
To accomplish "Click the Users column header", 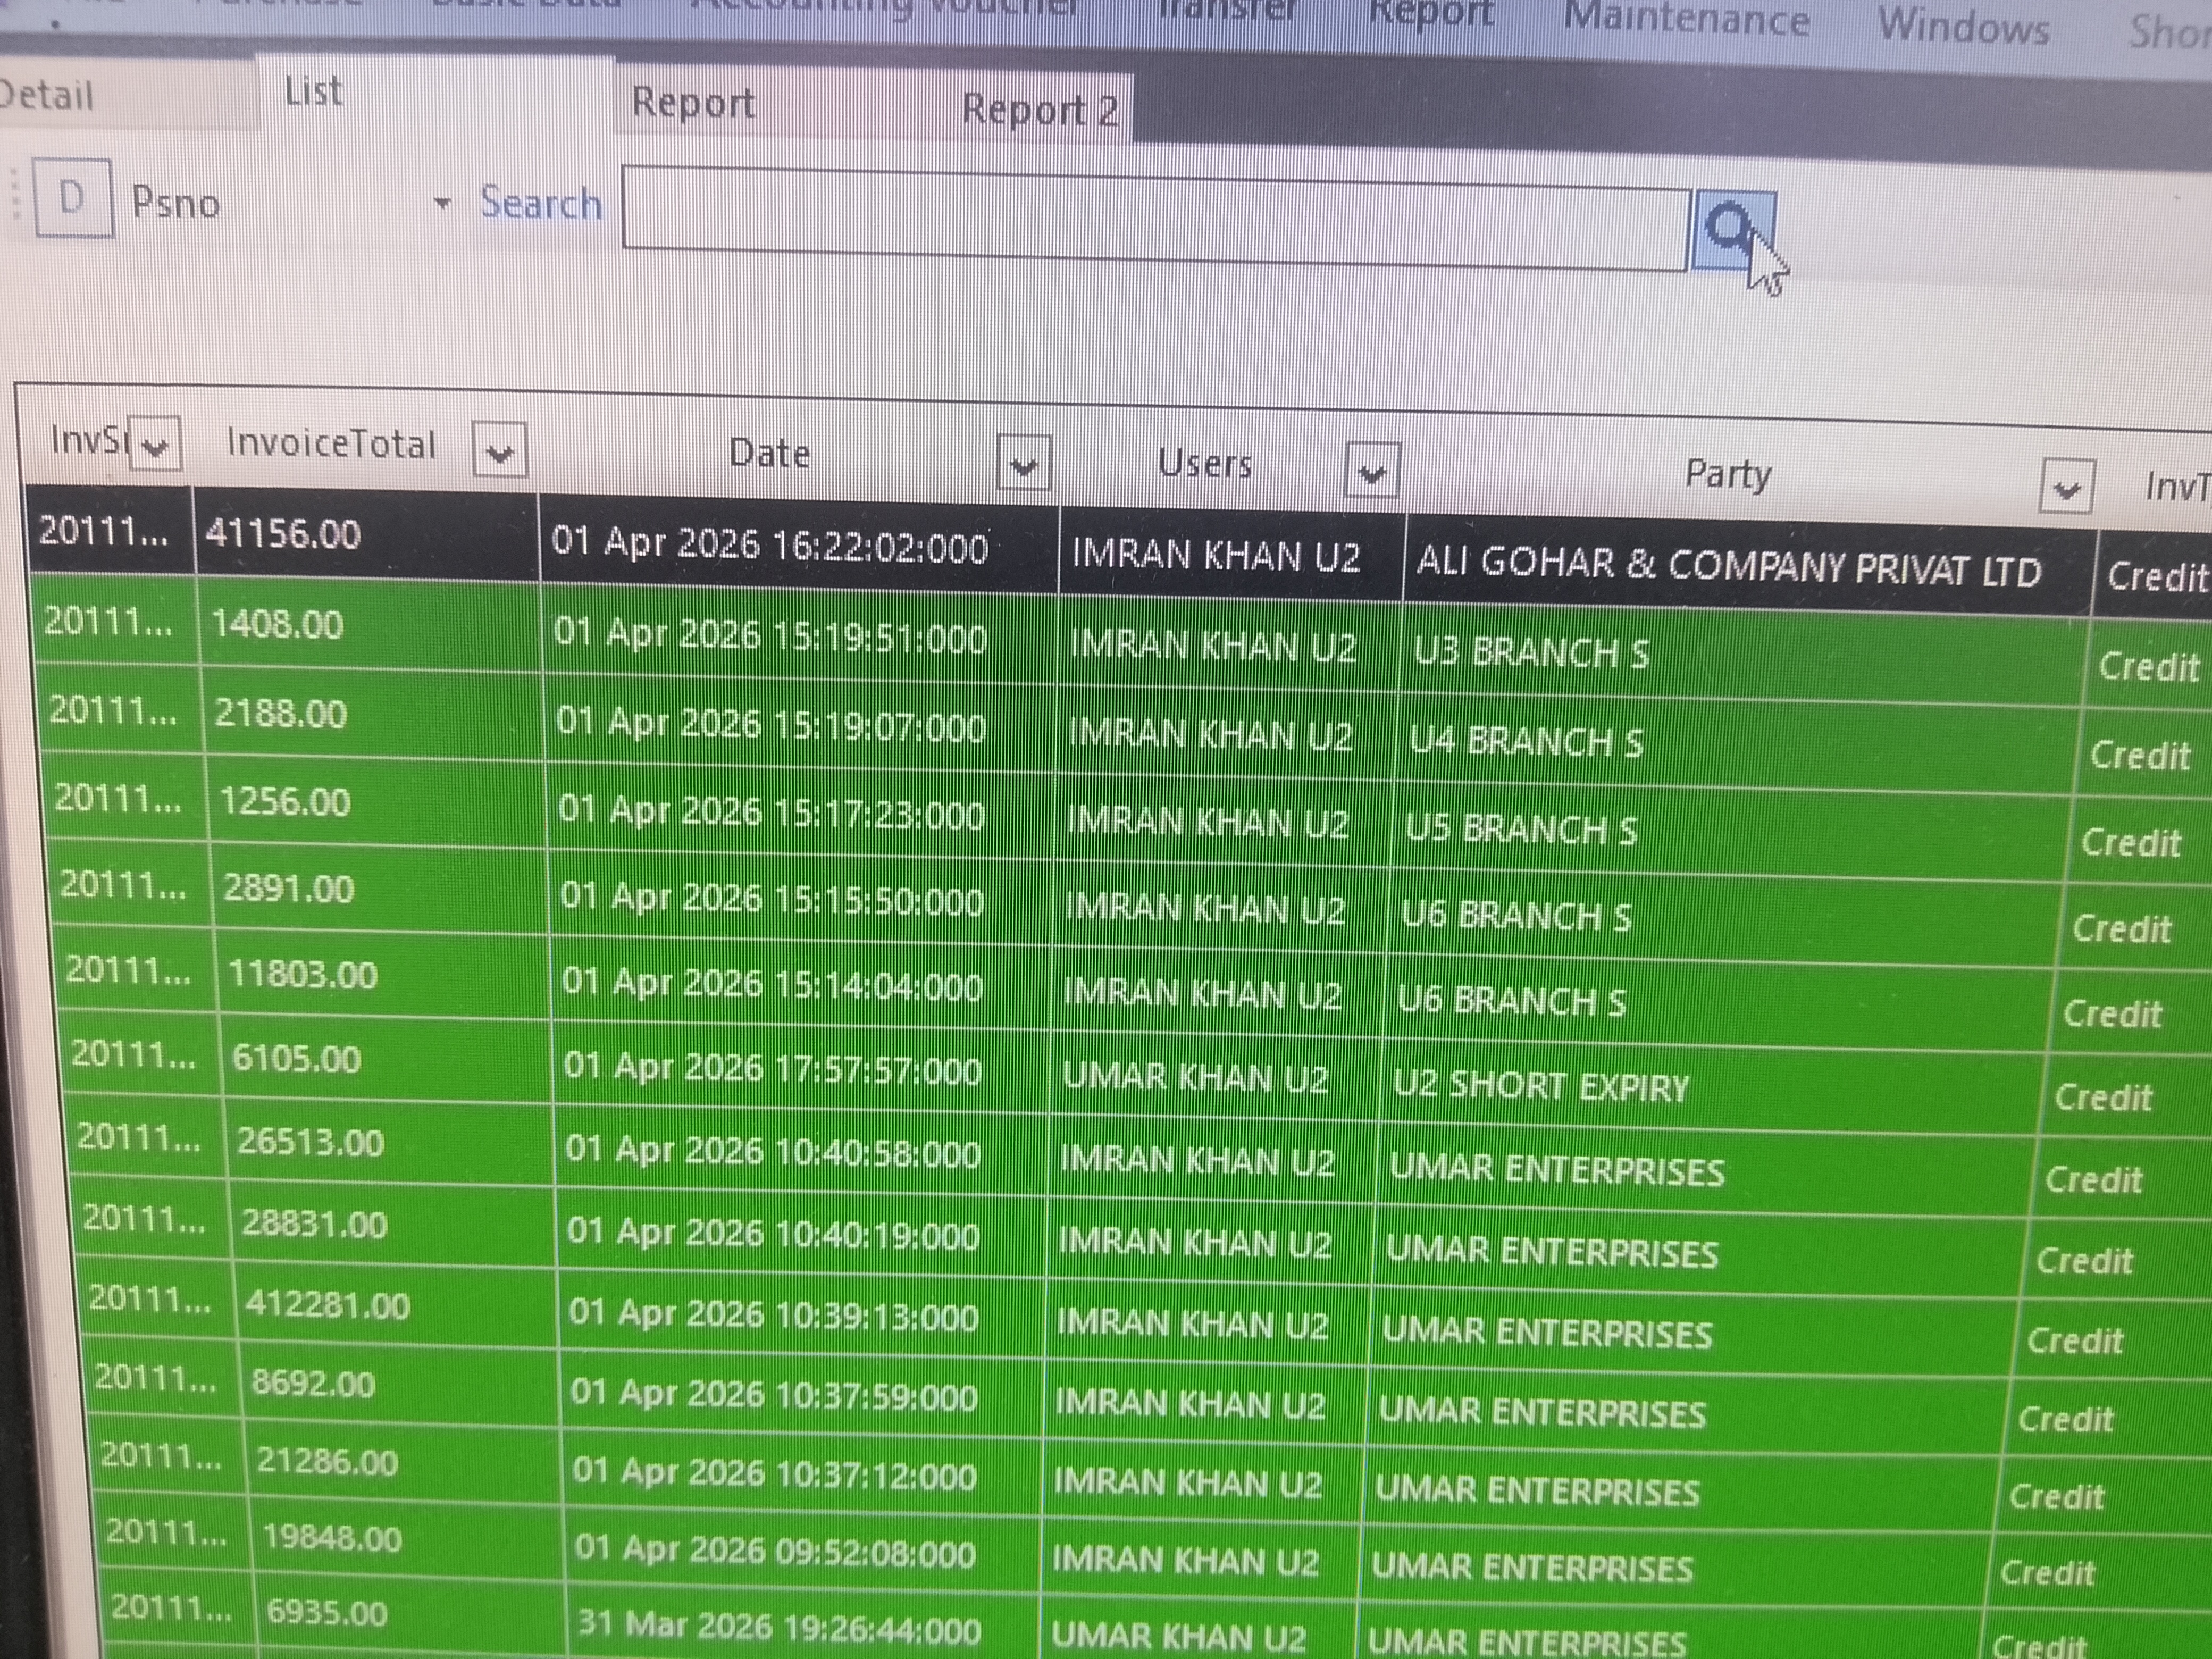I will [1205, 463].
